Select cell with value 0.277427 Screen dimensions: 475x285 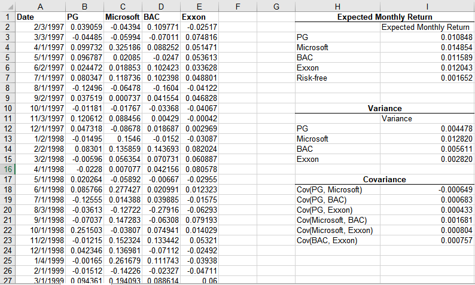click(123, 189)
